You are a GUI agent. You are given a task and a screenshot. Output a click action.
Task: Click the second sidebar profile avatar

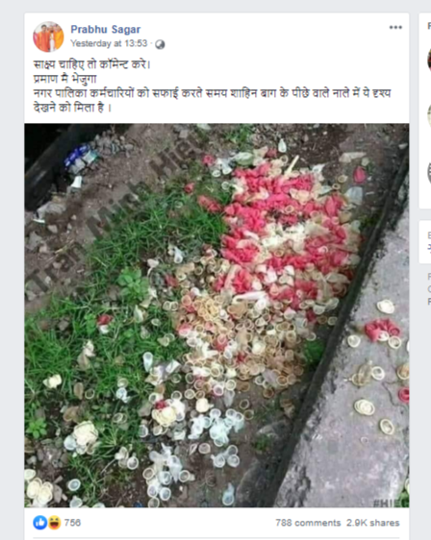pyautogui.click(x=429, y=115)
